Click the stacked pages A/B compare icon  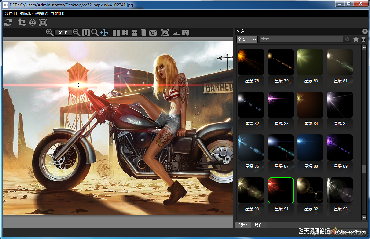click(x=143, y=33)
